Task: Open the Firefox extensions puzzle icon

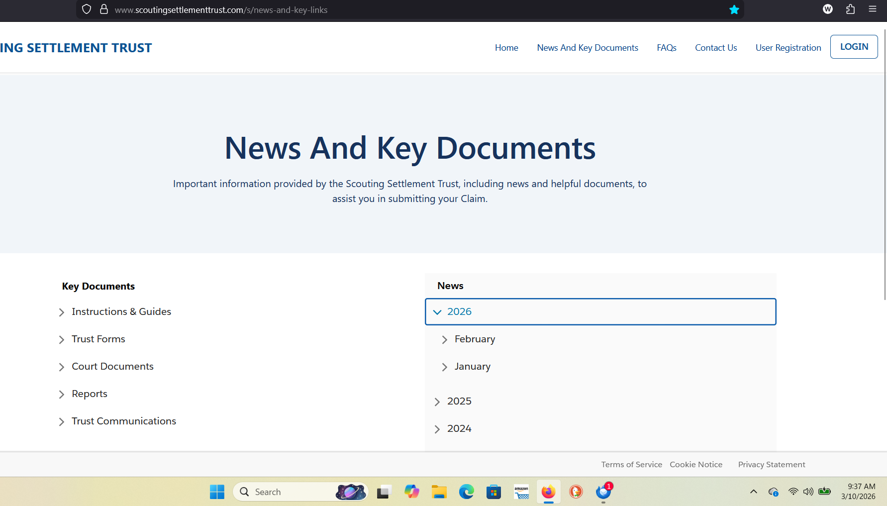Action: tap(850, 9)
